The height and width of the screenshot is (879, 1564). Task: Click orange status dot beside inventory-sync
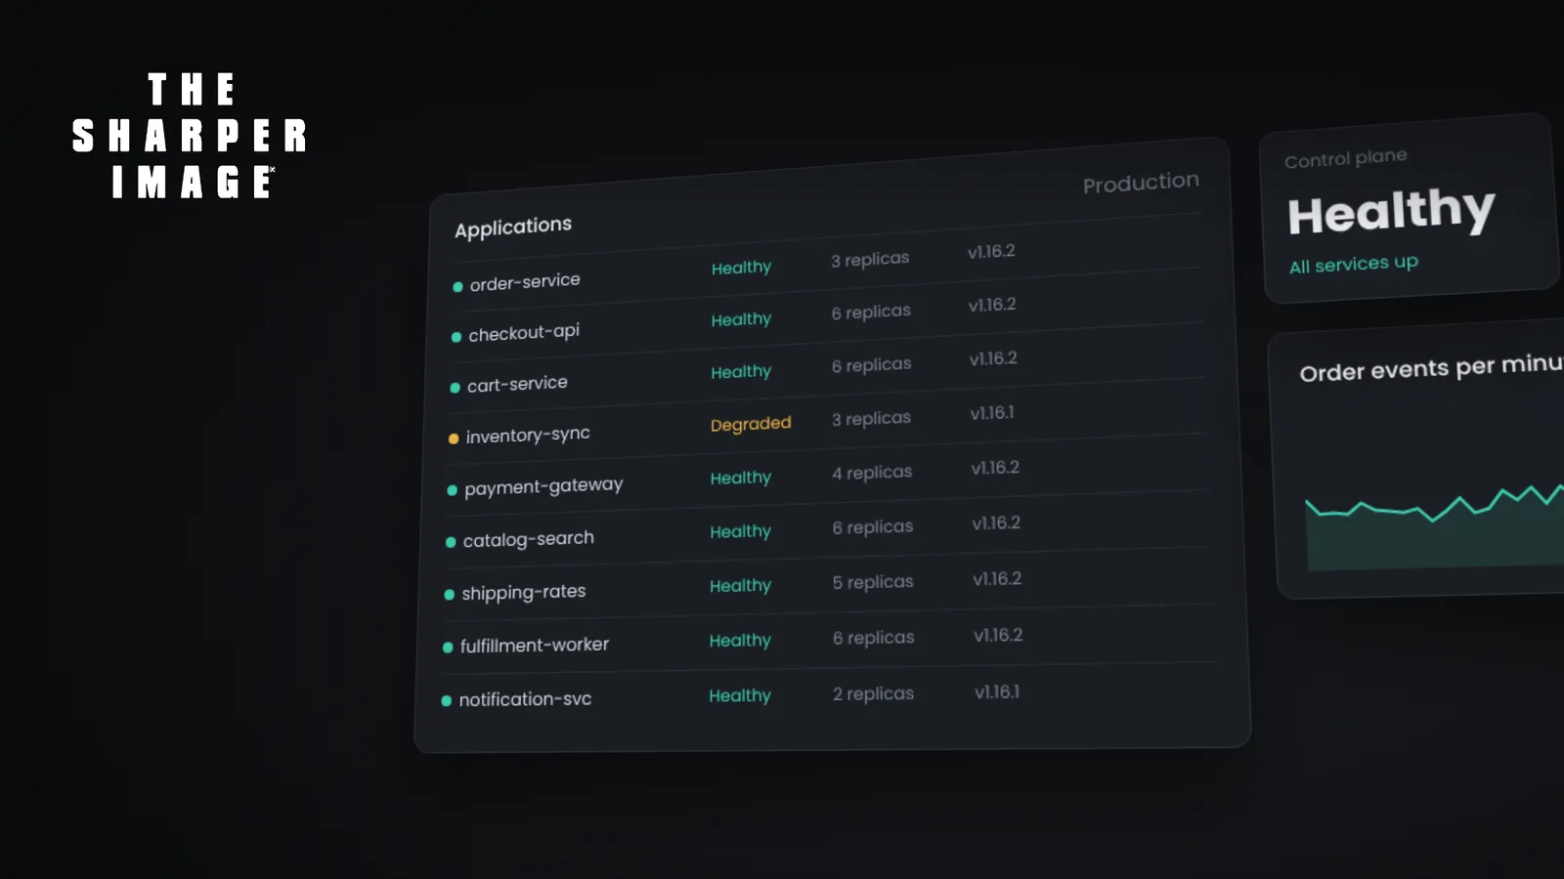tap(454, 439)
